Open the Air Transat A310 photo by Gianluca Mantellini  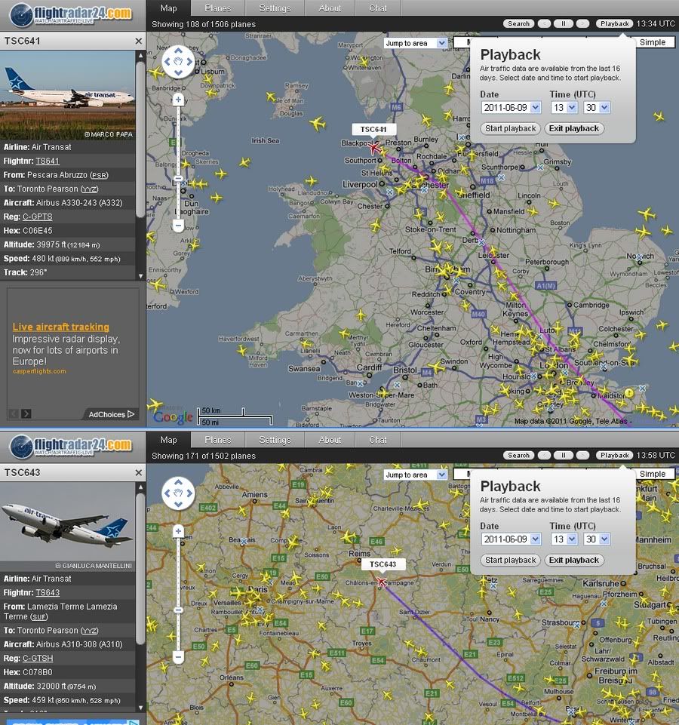click(x=68, y=527)
